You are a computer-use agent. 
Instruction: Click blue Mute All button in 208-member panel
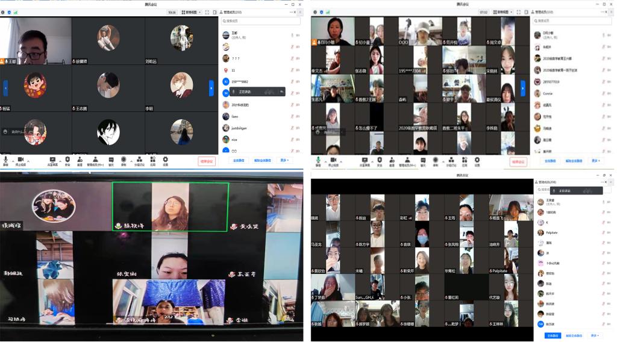[553, 335]
